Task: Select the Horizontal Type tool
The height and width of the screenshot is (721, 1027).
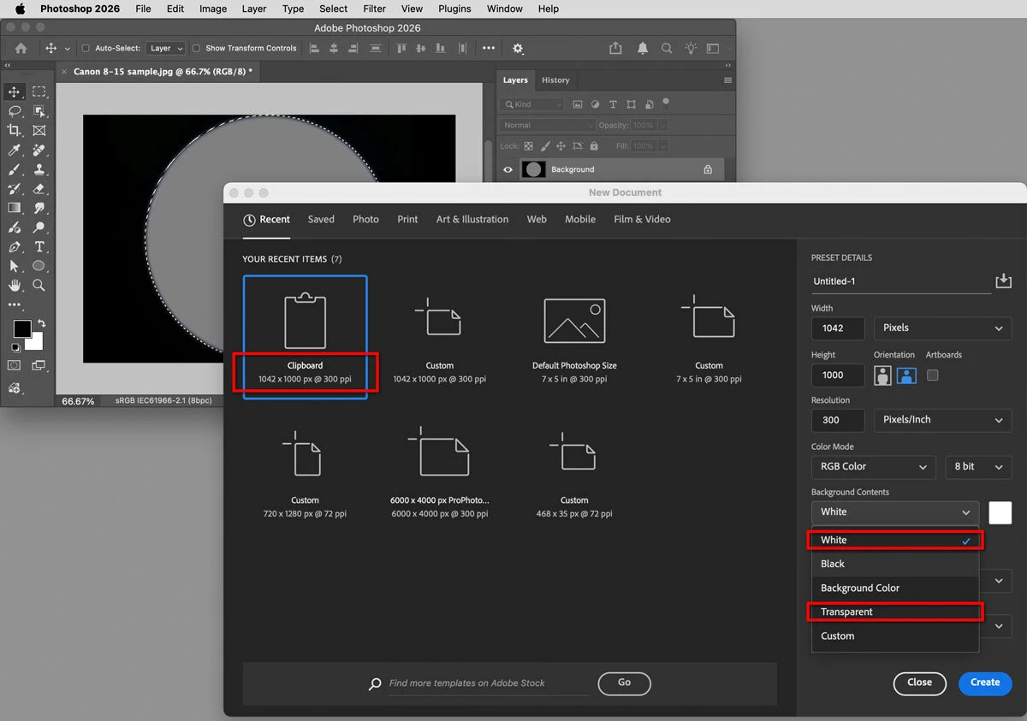Action: point(39,247)
